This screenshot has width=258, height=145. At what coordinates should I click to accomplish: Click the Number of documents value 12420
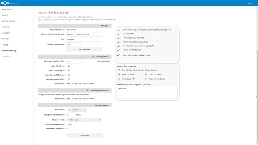point(69,124)
